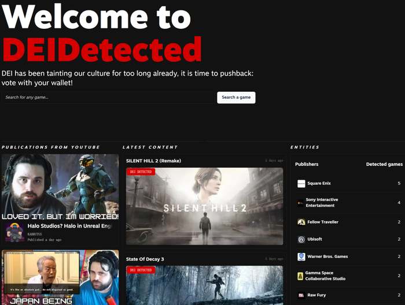405x305 pixels.
Task: Click the Fellow Traveller logo icon
Action: tap(301, 222)
